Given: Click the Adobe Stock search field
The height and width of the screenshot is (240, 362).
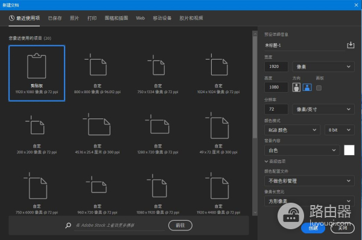Looking at the screenshot, I should point(120,226).
